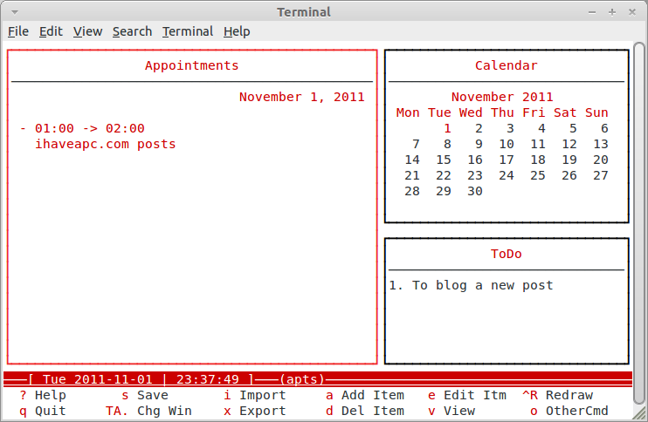The width and height of the screenshot is (648, 422).
Task: Open the Terminal menu
Action: click(188, 31)
